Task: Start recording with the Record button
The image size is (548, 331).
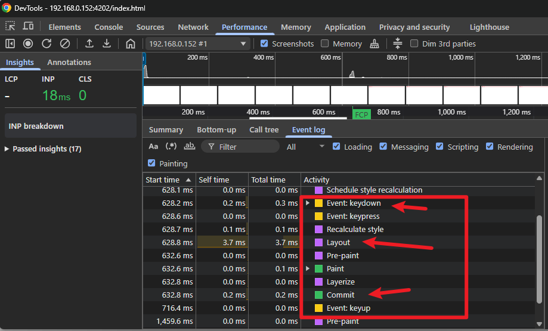Action: pyautogui.click(x=28, y=44)
